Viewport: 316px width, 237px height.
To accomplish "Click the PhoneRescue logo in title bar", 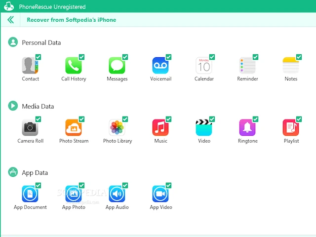I will [x=9, y=6].
